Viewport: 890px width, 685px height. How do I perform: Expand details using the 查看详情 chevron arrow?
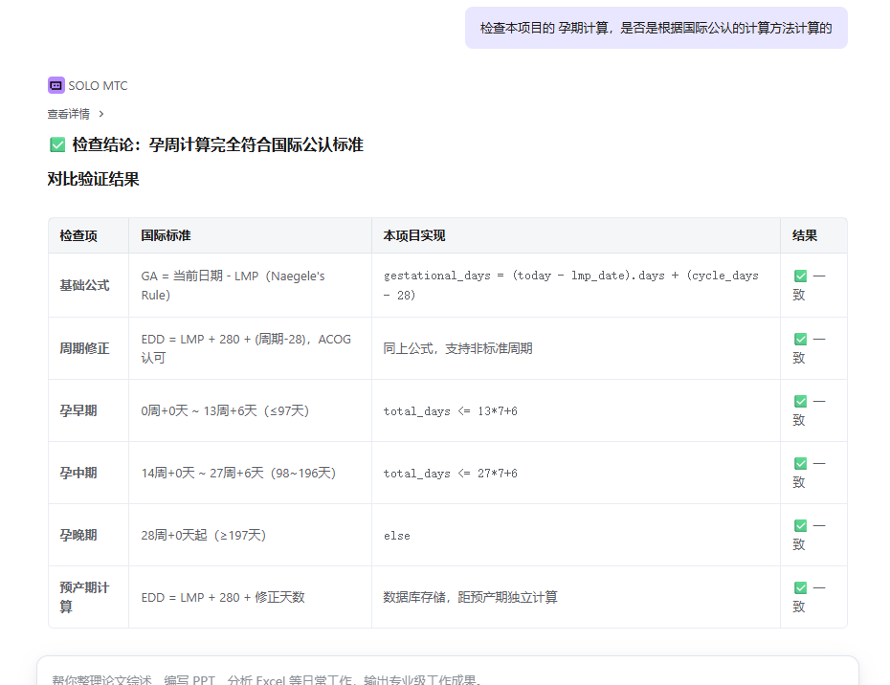coord(101,114)
